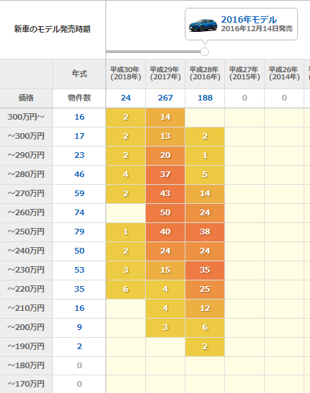Open 46 listings in ~280万円 row

point(79,174)
